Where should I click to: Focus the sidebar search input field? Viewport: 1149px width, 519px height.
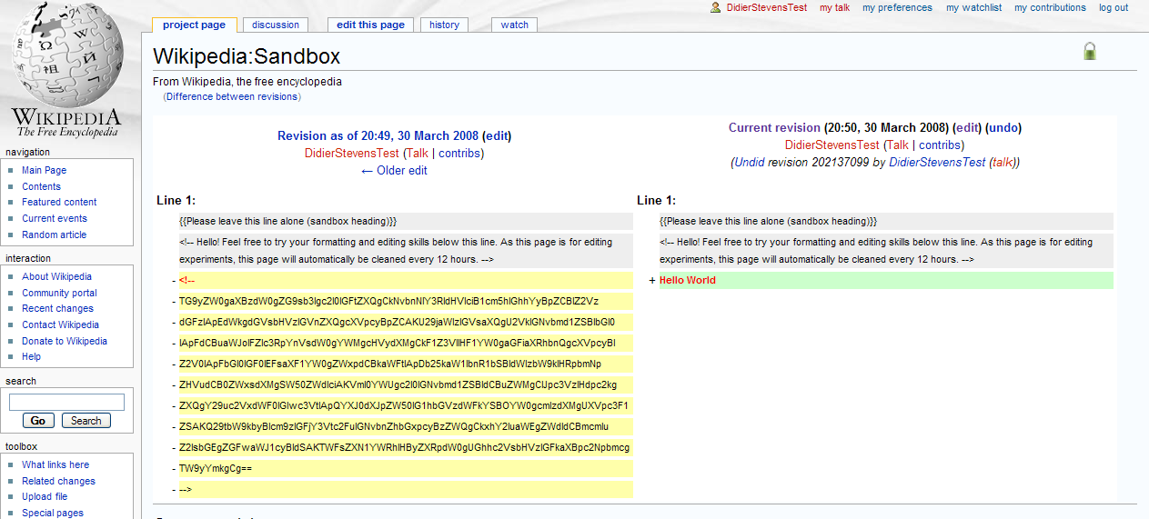[66, 402]
